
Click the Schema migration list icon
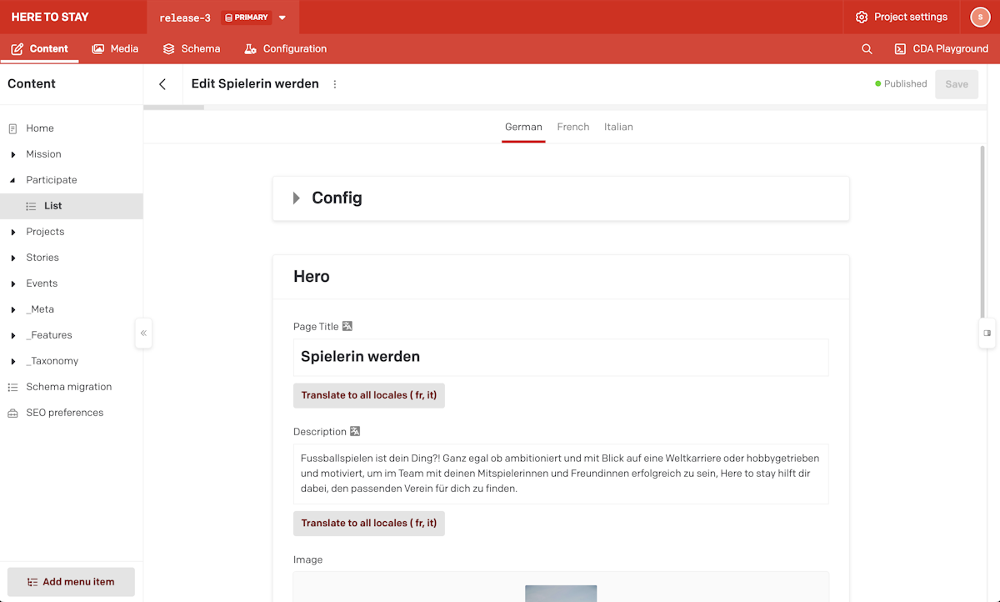[12, 387]
